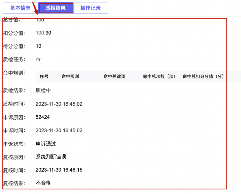The width and height of the screenshot is (241, 194).
Task: Click the 得分分值 value 10
Action: click(x=39, y=46)
